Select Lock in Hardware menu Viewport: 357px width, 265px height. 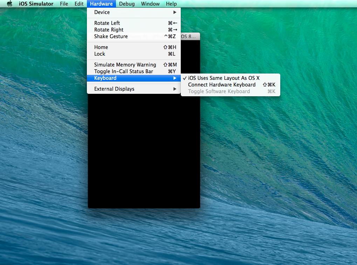coord(134,54)
